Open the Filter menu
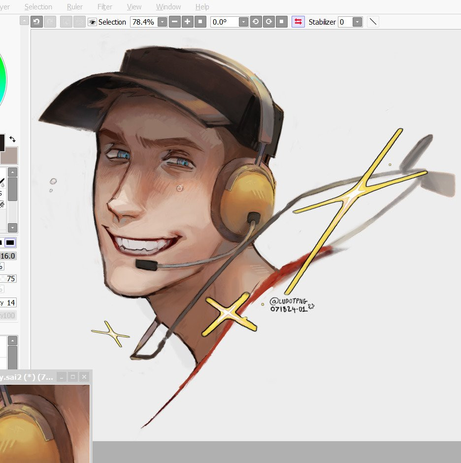 [x=104, y=7]
